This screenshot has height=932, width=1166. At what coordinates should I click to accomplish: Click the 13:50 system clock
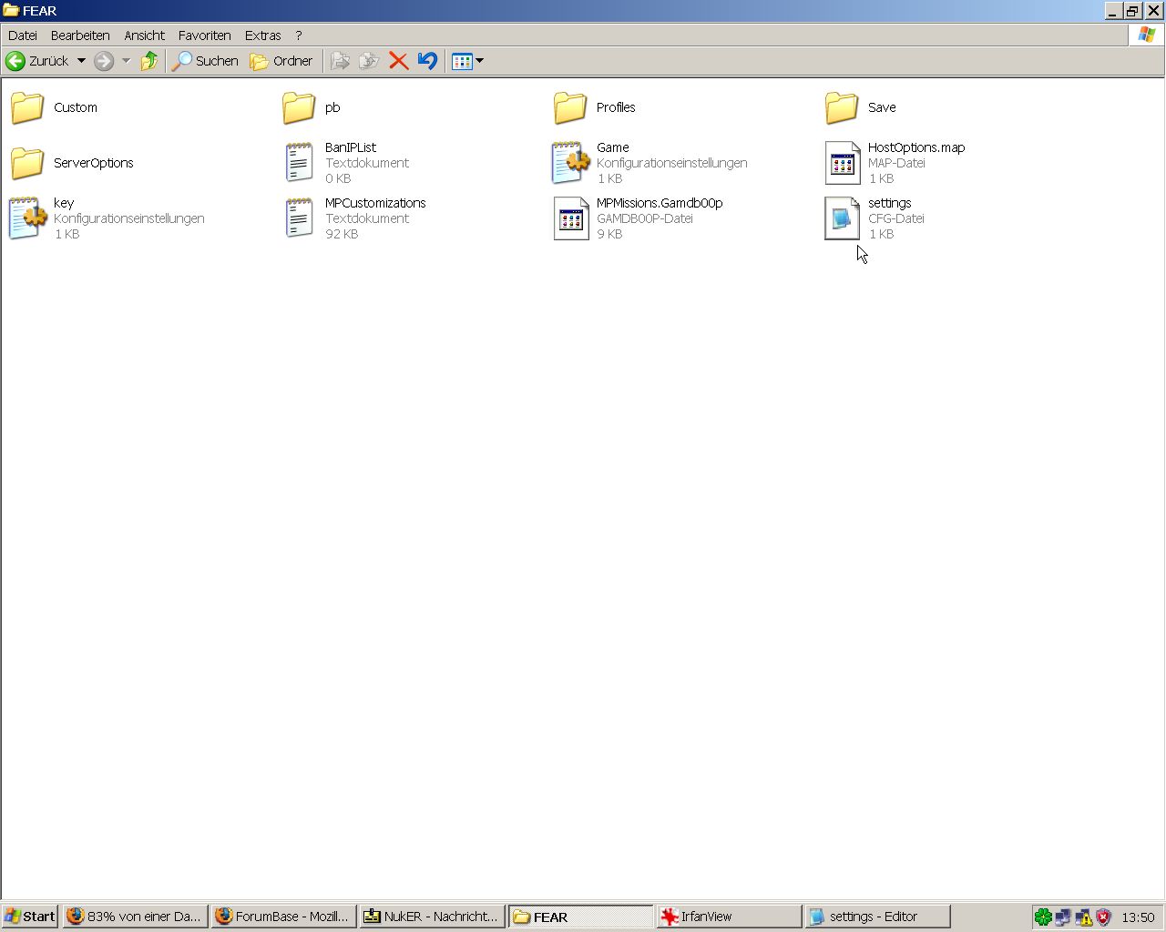coord(1138,917)
